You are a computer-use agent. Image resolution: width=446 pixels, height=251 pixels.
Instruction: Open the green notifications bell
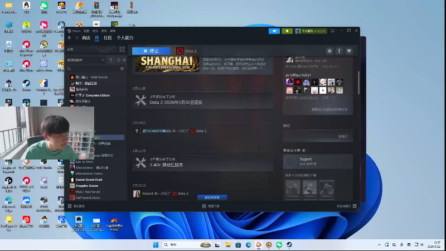(287, 31)
